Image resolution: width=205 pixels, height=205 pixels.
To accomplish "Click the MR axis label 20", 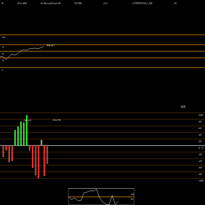I will (x=200, y=141).
